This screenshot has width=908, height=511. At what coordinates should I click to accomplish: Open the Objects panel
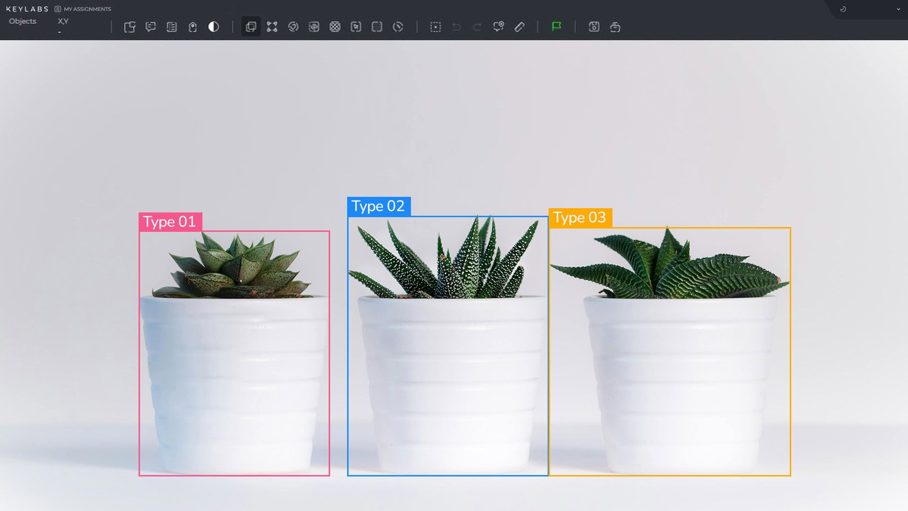[x=22, y=21]
